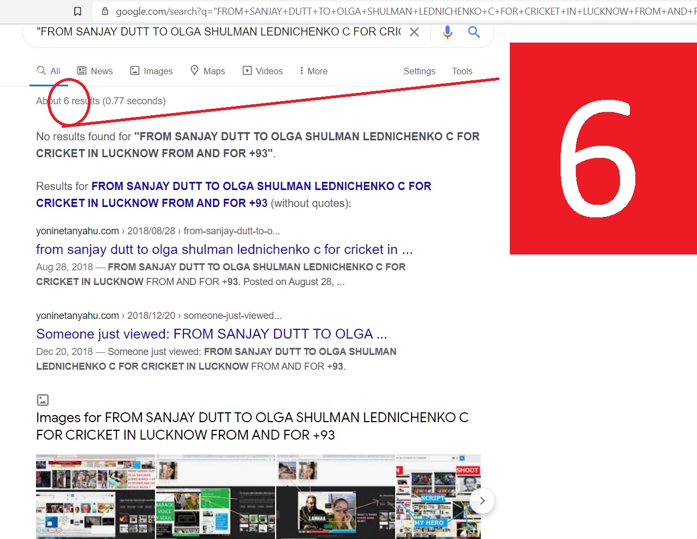Click inside the Google search box
This screenshot has height=539, width=697.
218,32
